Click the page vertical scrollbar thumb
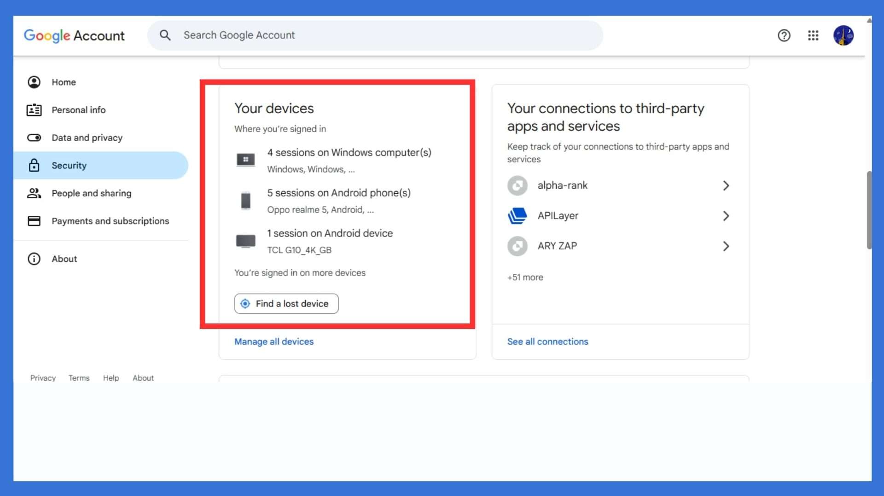The width and height of the screenshot is (884, 496). pyautogui.click(x=869, y=210)
